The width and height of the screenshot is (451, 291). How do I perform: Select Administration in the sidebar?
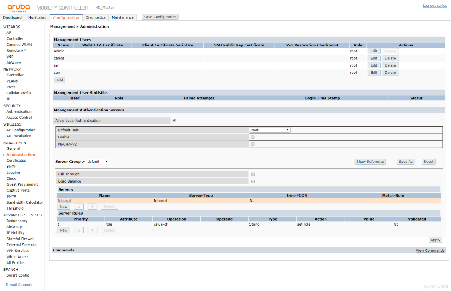click(x=21, y=154)
